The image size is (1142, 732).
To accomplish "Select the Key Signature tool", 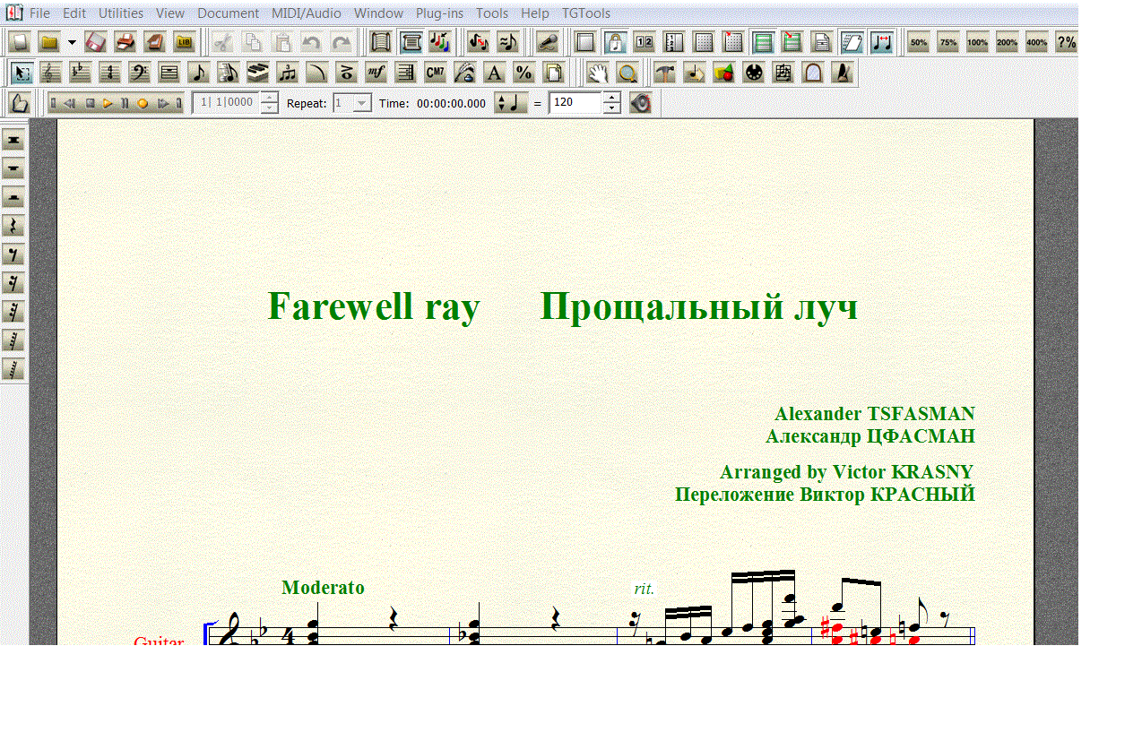I will [81, 73].
